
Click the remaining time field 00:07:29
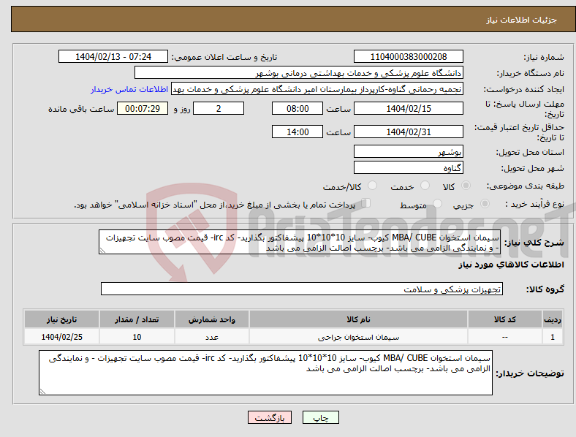(143, 109)
